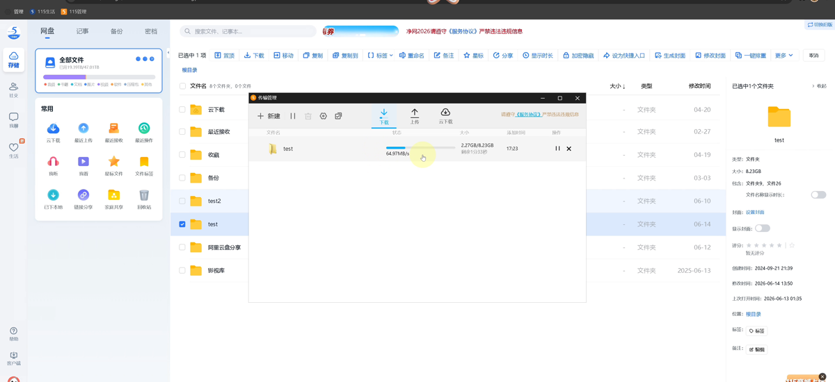Viewport: 835px width, 382px height.
Task: Open 最近接收 recently received shortcut
Action: pyautogui.click(x=114, y=132)
